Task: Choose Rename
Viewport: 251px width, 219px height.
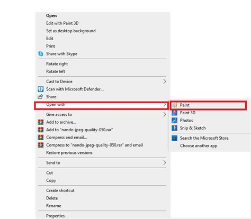Action: pyautogui.click(x=53, y=206)
